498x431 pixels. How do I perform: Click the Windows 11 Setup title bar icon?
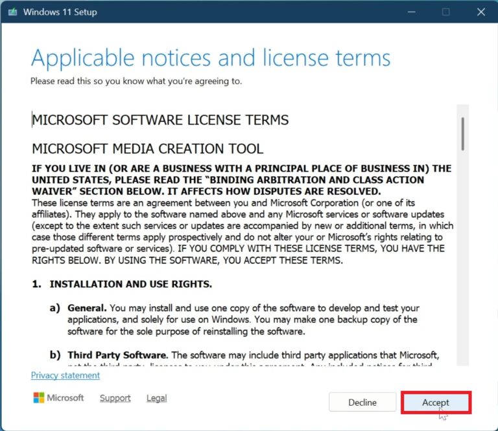click(x=12, y=12)
